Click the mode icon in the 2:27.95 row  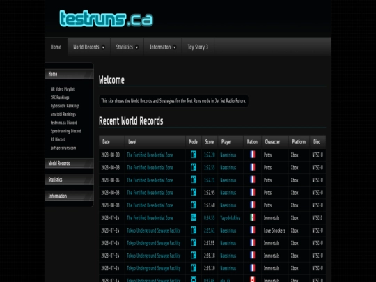coord(194,243)
